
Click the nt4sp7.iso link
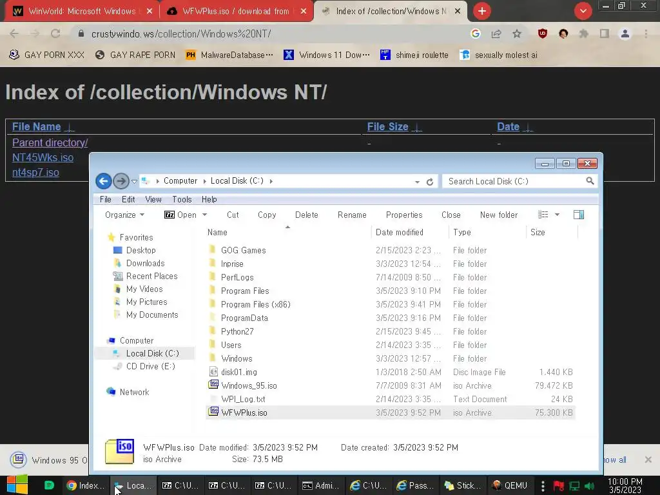coord(35,172)
